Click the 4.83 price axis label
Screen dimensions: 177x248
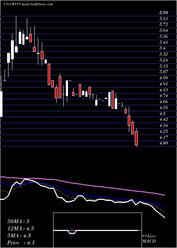click(164, 90)
